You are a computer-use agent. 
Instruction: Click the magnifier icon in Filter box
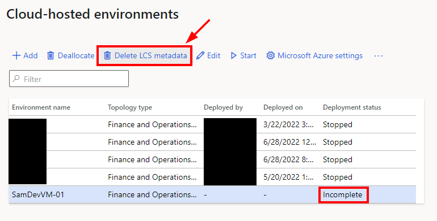pos(16,79)
